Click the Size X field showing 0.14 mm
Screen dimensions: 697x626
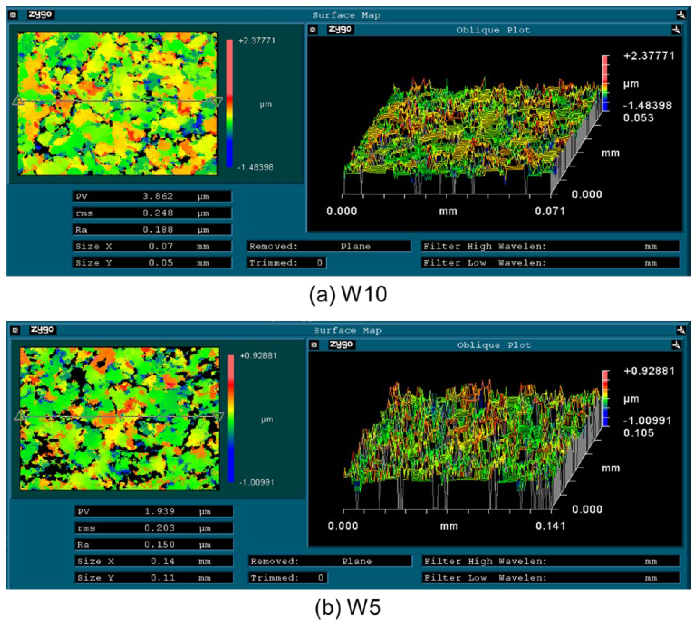pos(154,561)
